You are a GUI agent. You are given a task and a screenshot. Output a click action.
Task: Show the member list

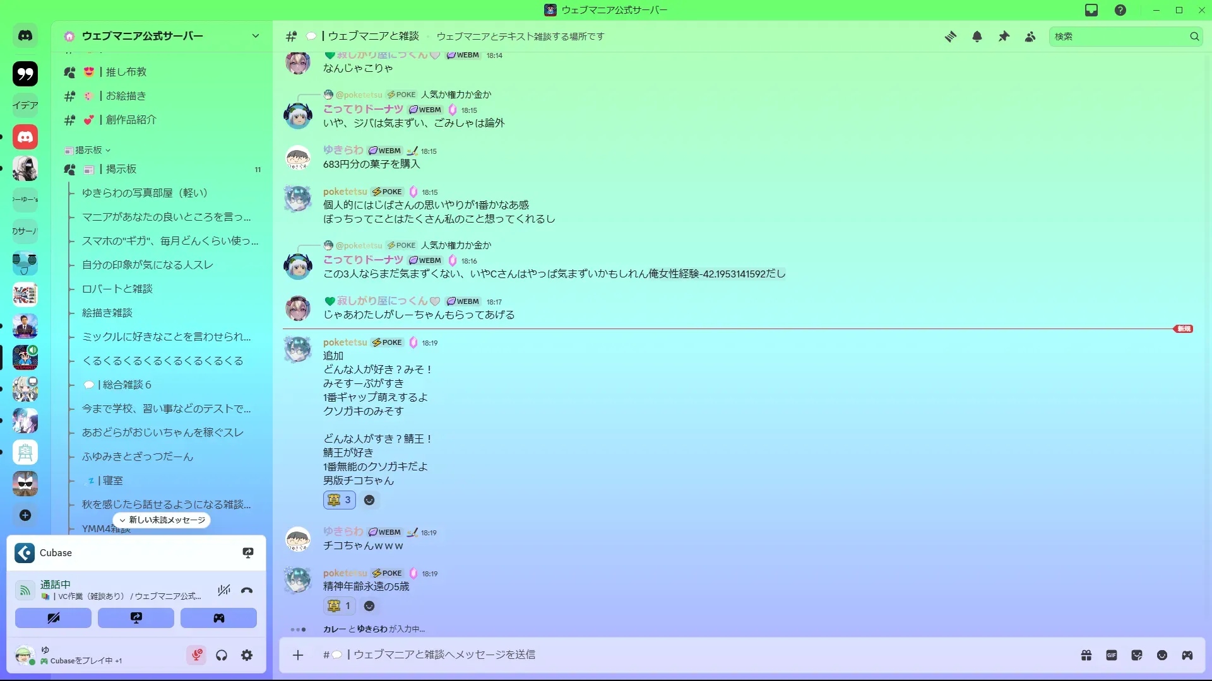click(1030, 37)
